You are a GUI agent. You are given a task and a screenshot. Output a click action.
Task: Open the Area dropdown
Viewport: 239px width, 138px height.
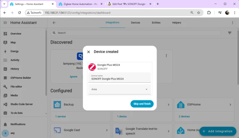point(119,89)
